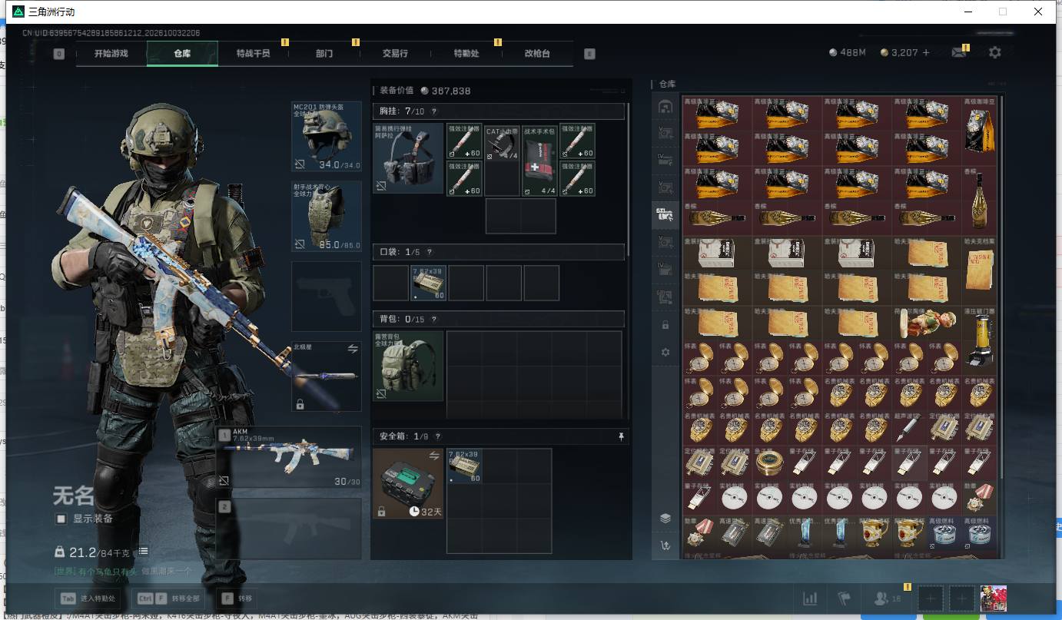Viewport: 1062px width, 620px height.
Task: Select the warehouse home sidebar icon
Action: click(x=665, y=107)
